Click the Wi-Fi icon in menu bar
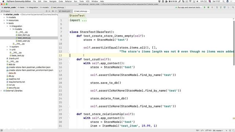This screenshot has width=235, height=132. pos(190,1)
